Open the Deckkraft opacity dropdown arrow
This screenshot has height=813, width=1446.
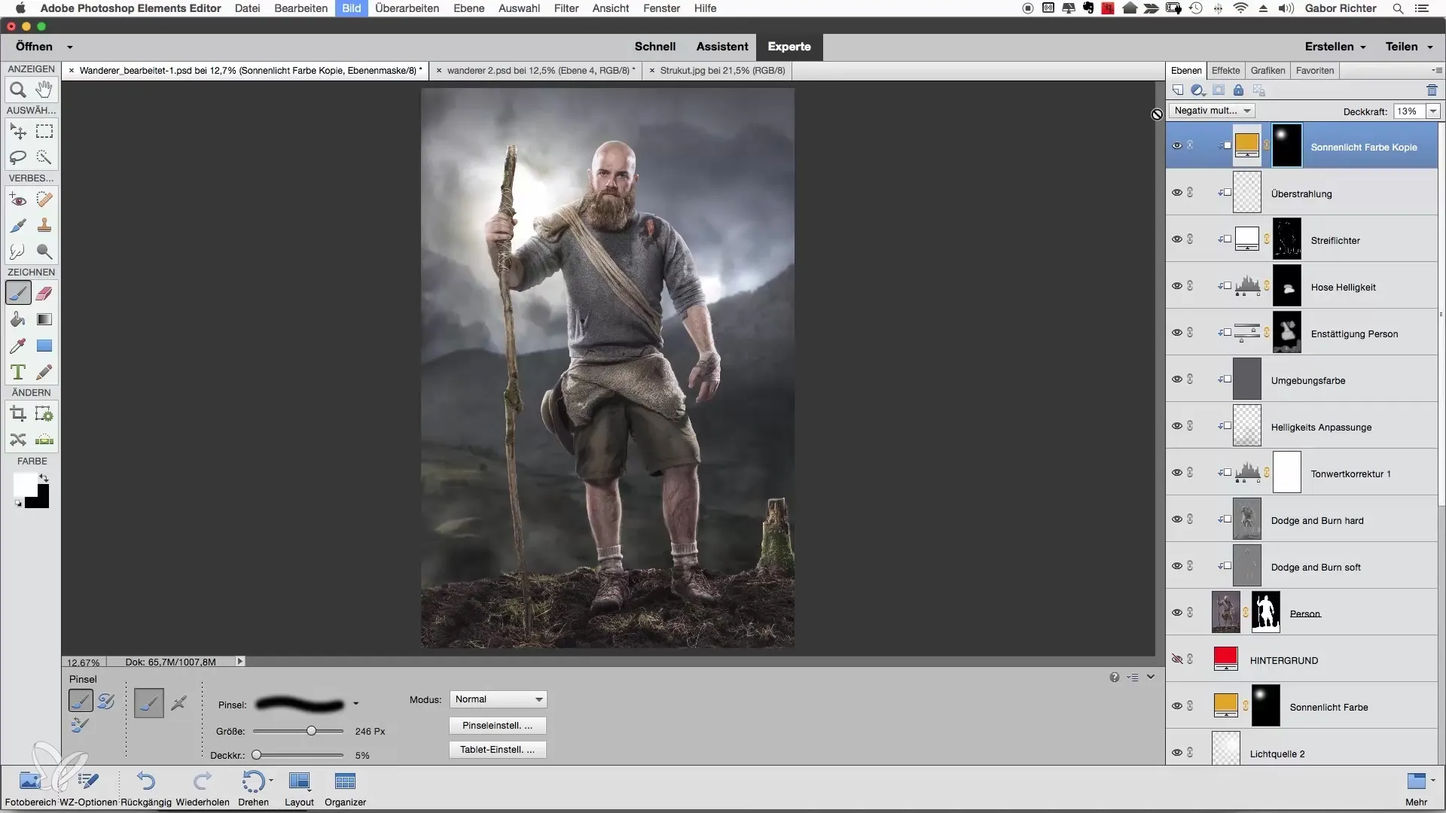(x=1433, y=111)
